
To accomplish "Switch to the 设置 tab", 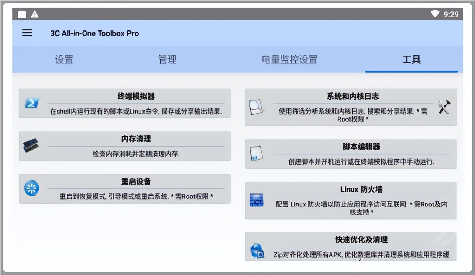I will pos(64,59).
